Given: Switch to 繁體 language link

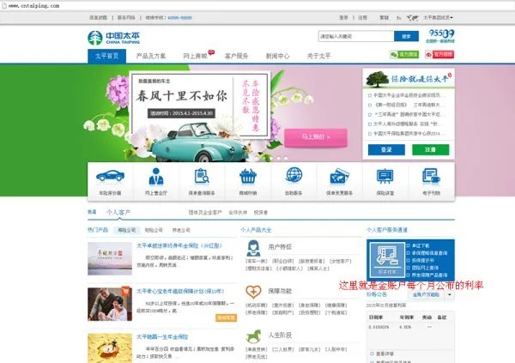Looking at the screenshot, I should [385, 18].
